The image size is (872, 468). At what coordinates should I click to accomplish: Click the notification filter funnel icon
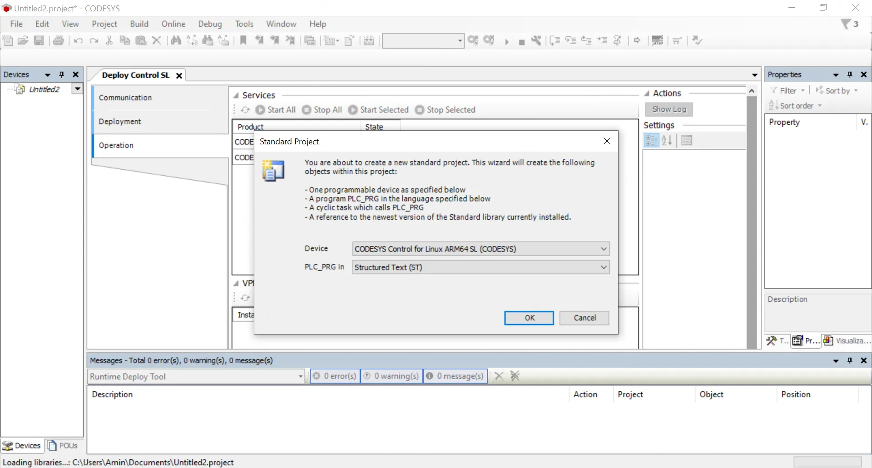pos(846,24)
